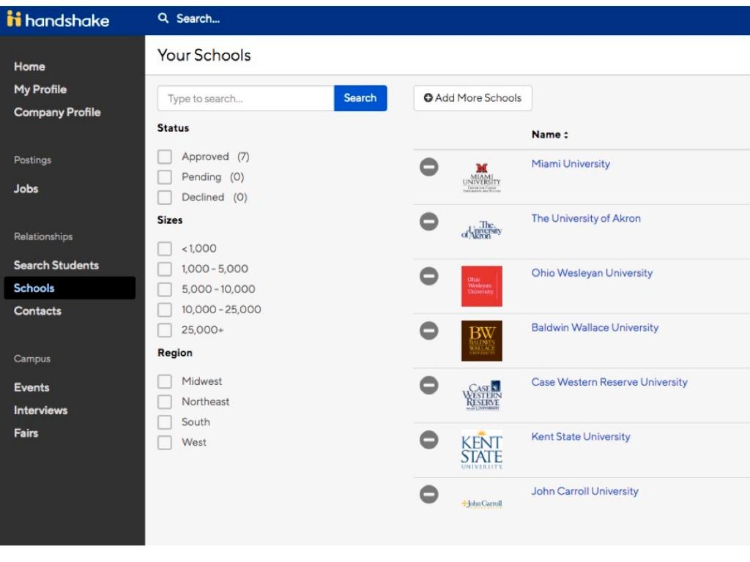Image resolution: width=750 pixels, height=562 pixels.
Task: Remove The University of Akron using minus icon
Action: [428, 221]
